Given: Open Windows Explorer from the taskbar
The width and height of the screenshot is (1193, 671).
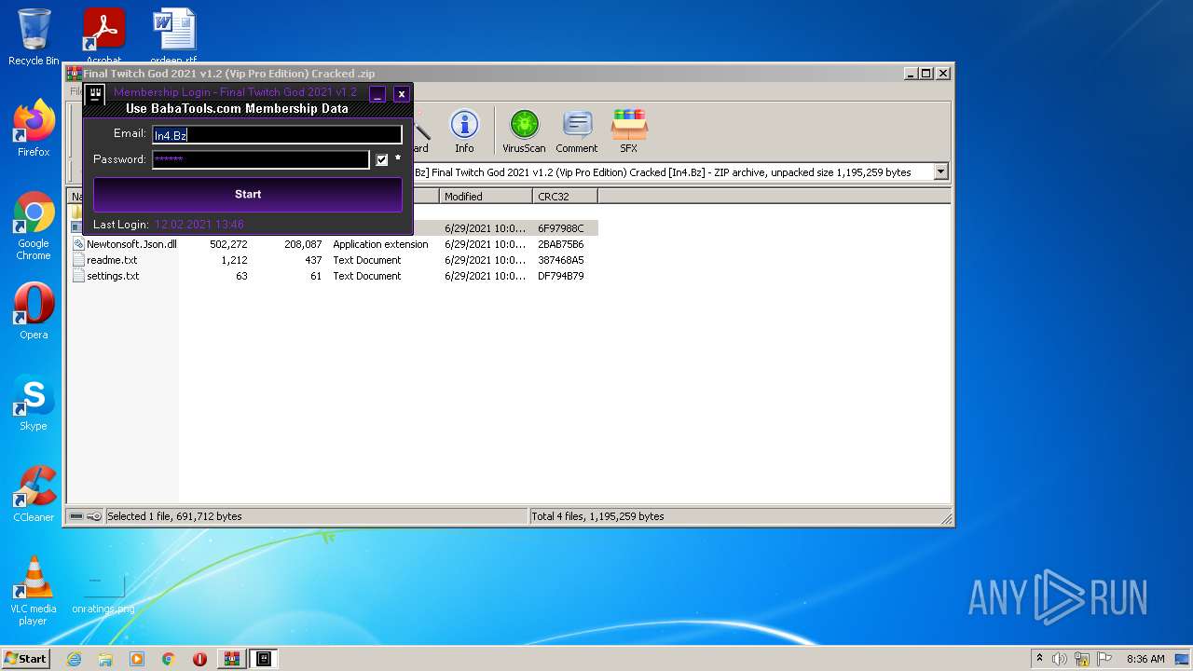Looking at the screenshot, I should coord(105,659).
